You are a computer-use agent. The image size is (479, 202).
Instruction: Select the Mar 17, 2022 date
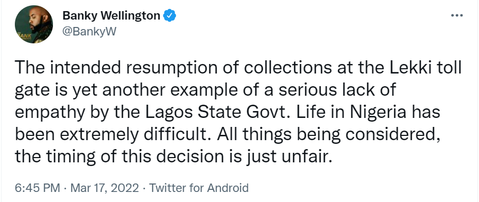coord(104,188)
